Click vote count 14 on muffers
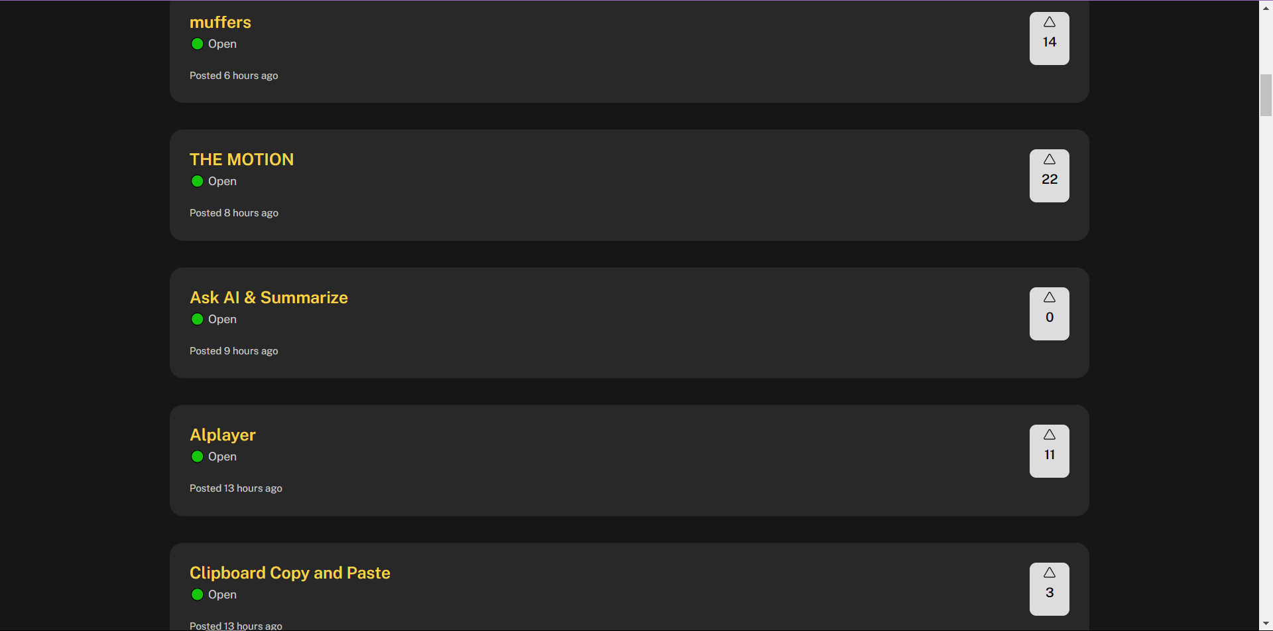This screenshot has height=631, width=1273. tap(1049, 42)
